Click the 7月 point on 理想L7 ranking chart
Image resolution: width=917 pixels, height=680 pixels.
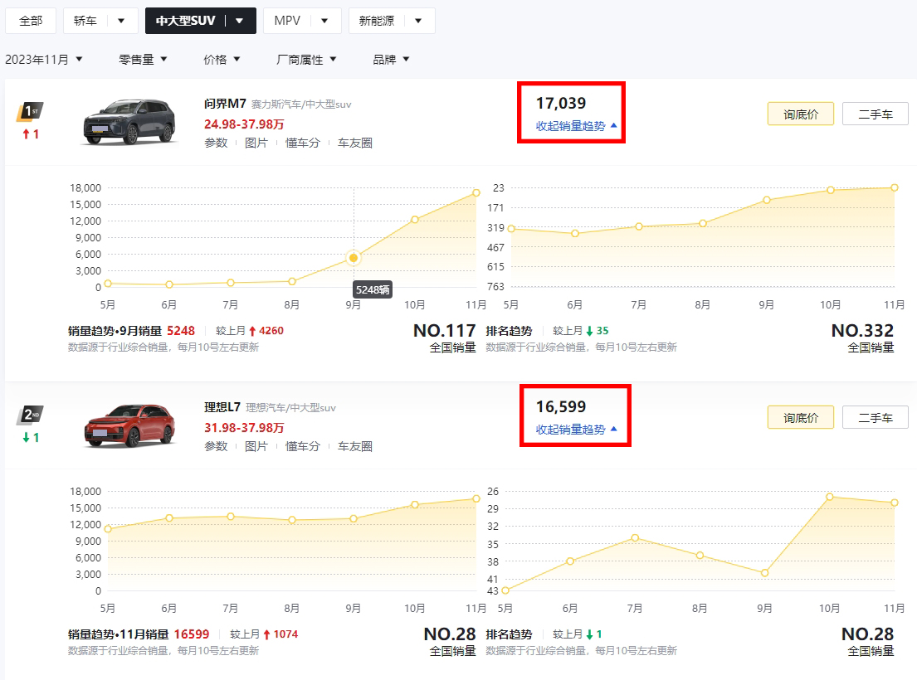click(x=635, y=538)
